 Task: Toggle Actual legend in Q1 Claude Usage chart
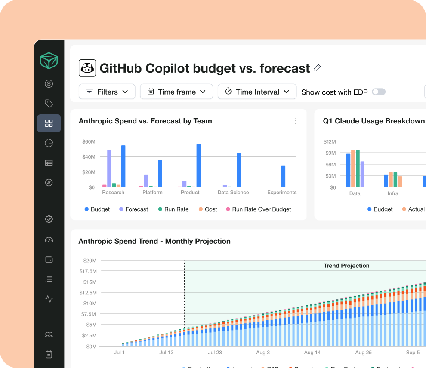[413, 209]
